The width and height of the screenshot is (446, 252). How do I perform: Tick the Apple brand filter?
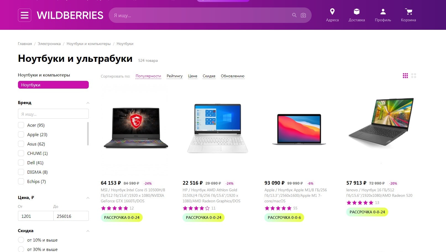click(21, 134)
